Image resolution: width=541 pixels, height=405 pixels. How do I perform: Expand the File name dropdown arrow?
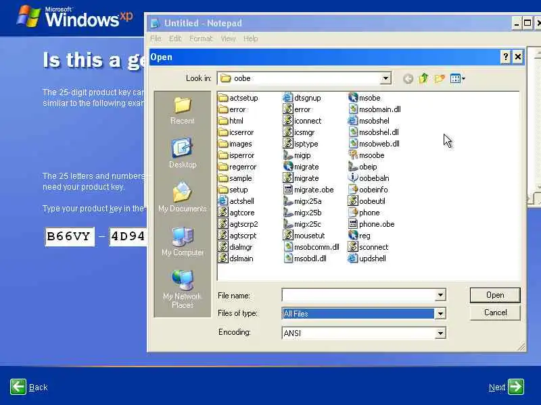coord(440,295)
